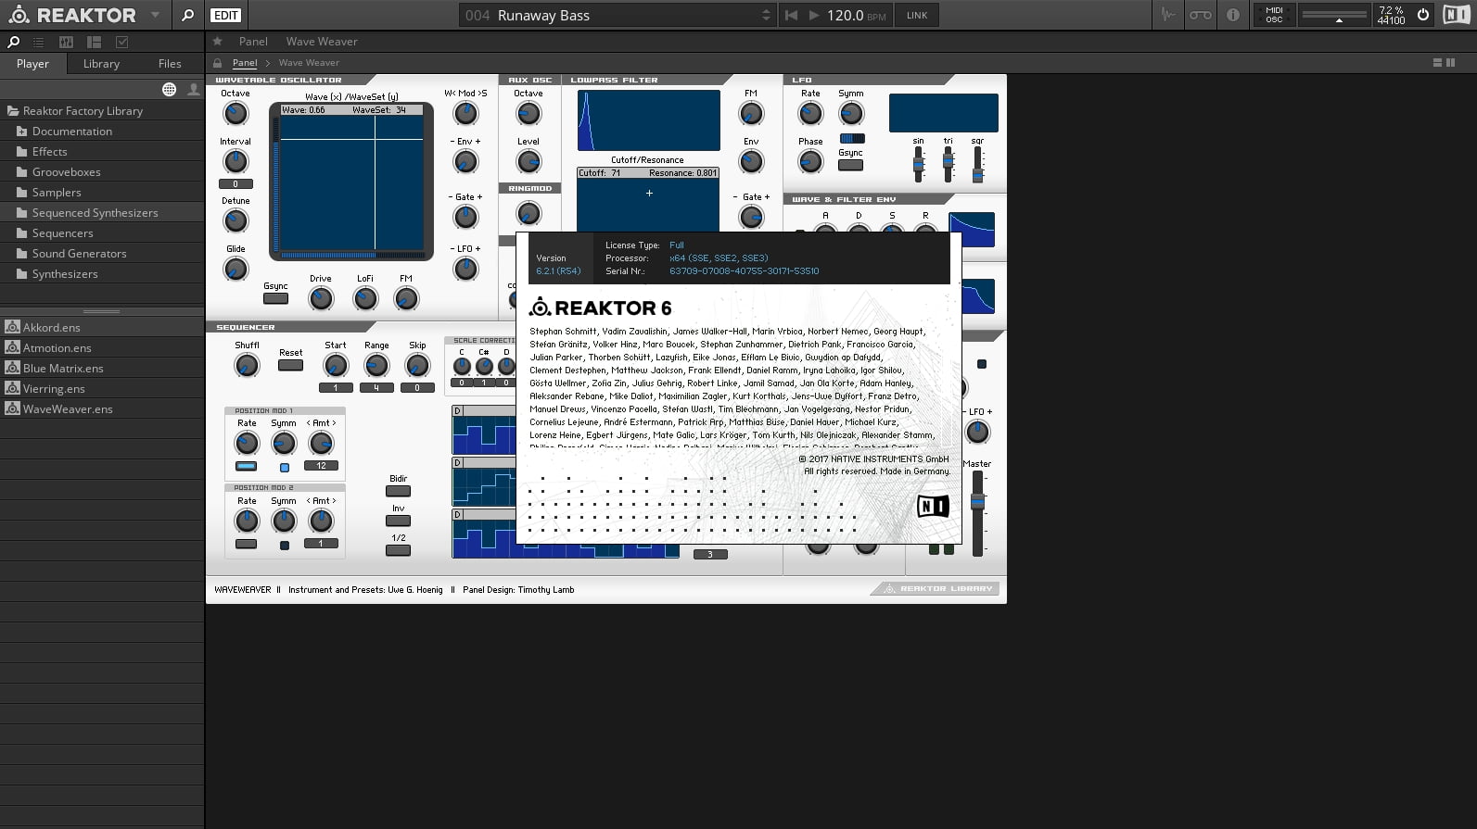Viewport: 1477px width, 829px height.
Task: Toggle the Gsync button in Wavetable Oscillator
Action: click(x=275, y=298)
